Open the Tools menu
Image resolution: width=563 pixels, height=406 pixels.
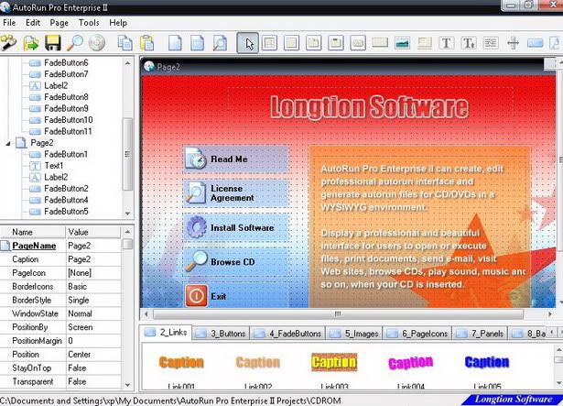(89, 23)
